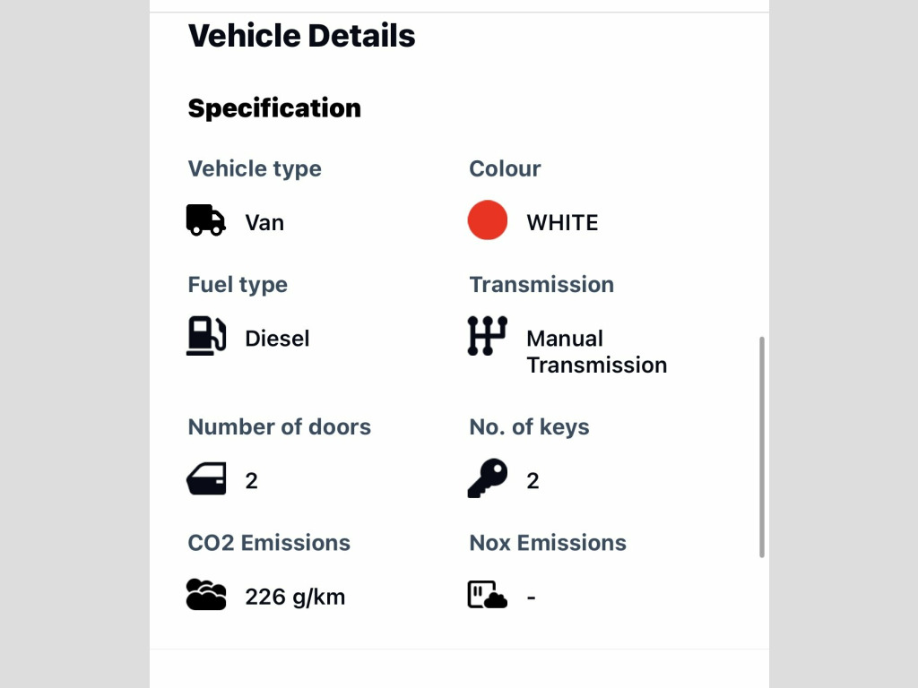Click the 226 g/km emissions value
The width and height of the screenshot is (918, 688).
point(295,598)
